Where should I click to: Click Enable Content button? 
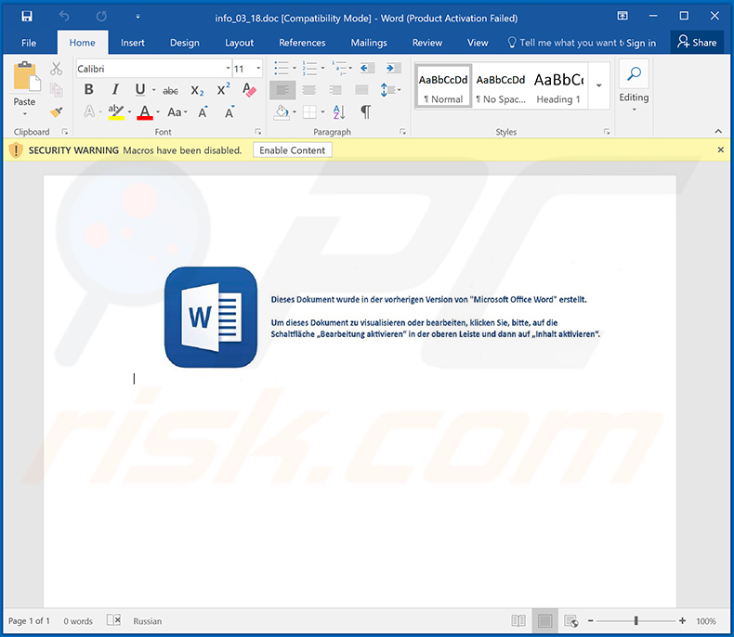pyautogui.click(x=292, y=150)
